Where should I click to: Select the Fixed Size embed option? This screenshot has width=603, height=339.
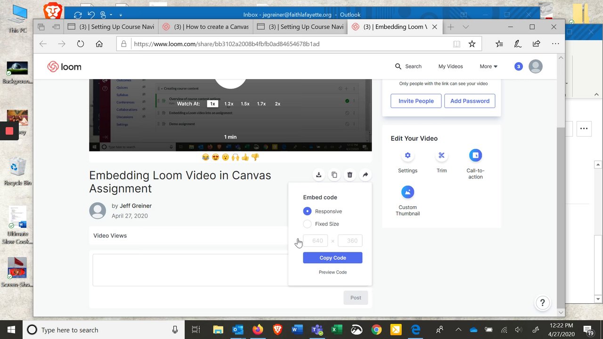307,224
